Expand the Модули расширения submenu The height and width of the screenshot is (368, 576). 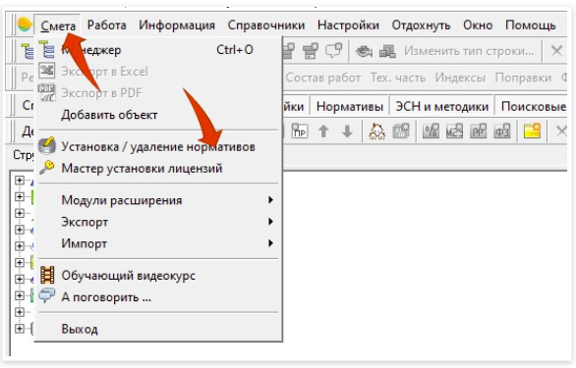158,200
